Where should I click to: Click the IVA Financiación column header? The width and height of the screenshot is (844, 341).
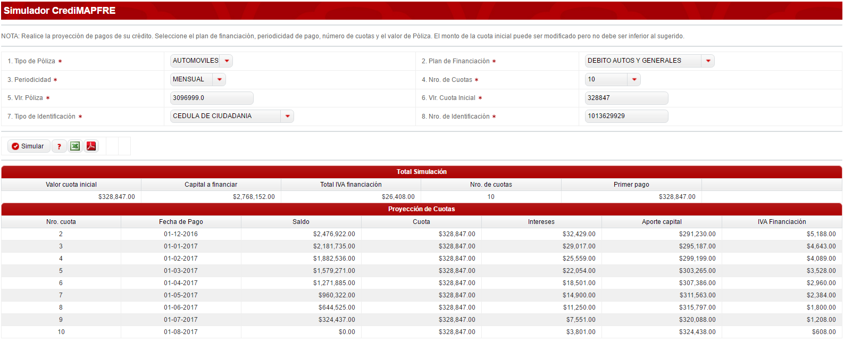coord(782,222)
